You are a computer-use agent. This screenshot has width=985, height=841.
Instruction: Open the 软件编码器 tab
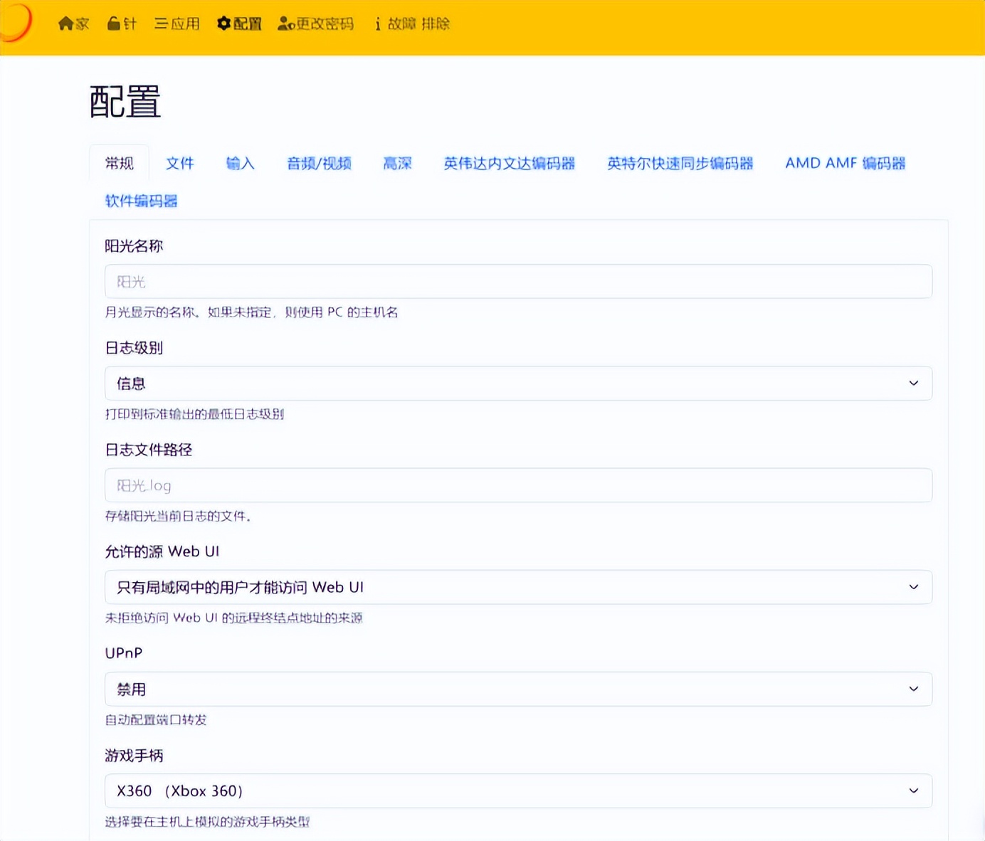(140, 201)
